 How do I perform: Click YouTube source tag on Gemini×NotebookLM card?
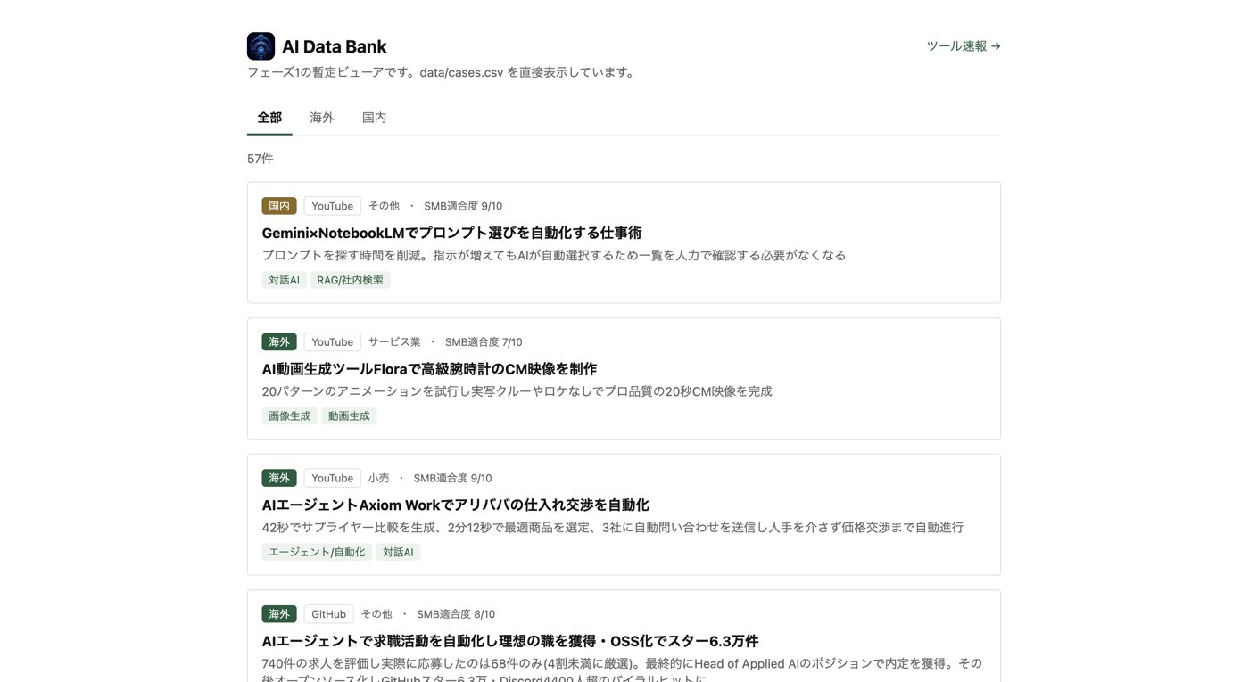point(332,206)
